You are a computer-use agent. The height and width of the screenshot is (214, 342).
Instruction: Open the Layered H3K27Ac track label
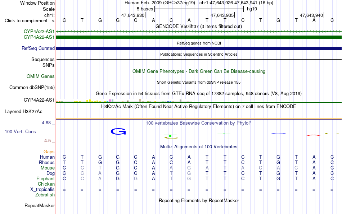23,112
